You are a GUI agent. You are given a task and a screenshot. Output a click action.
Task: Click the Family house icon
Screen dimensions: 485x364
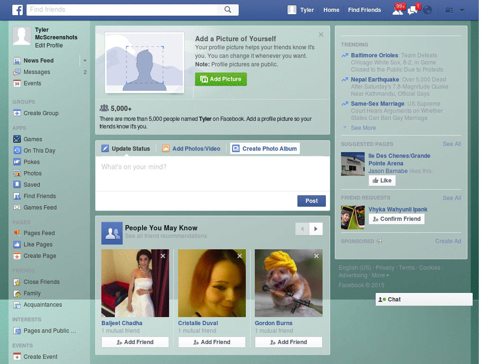click(17, 293)
